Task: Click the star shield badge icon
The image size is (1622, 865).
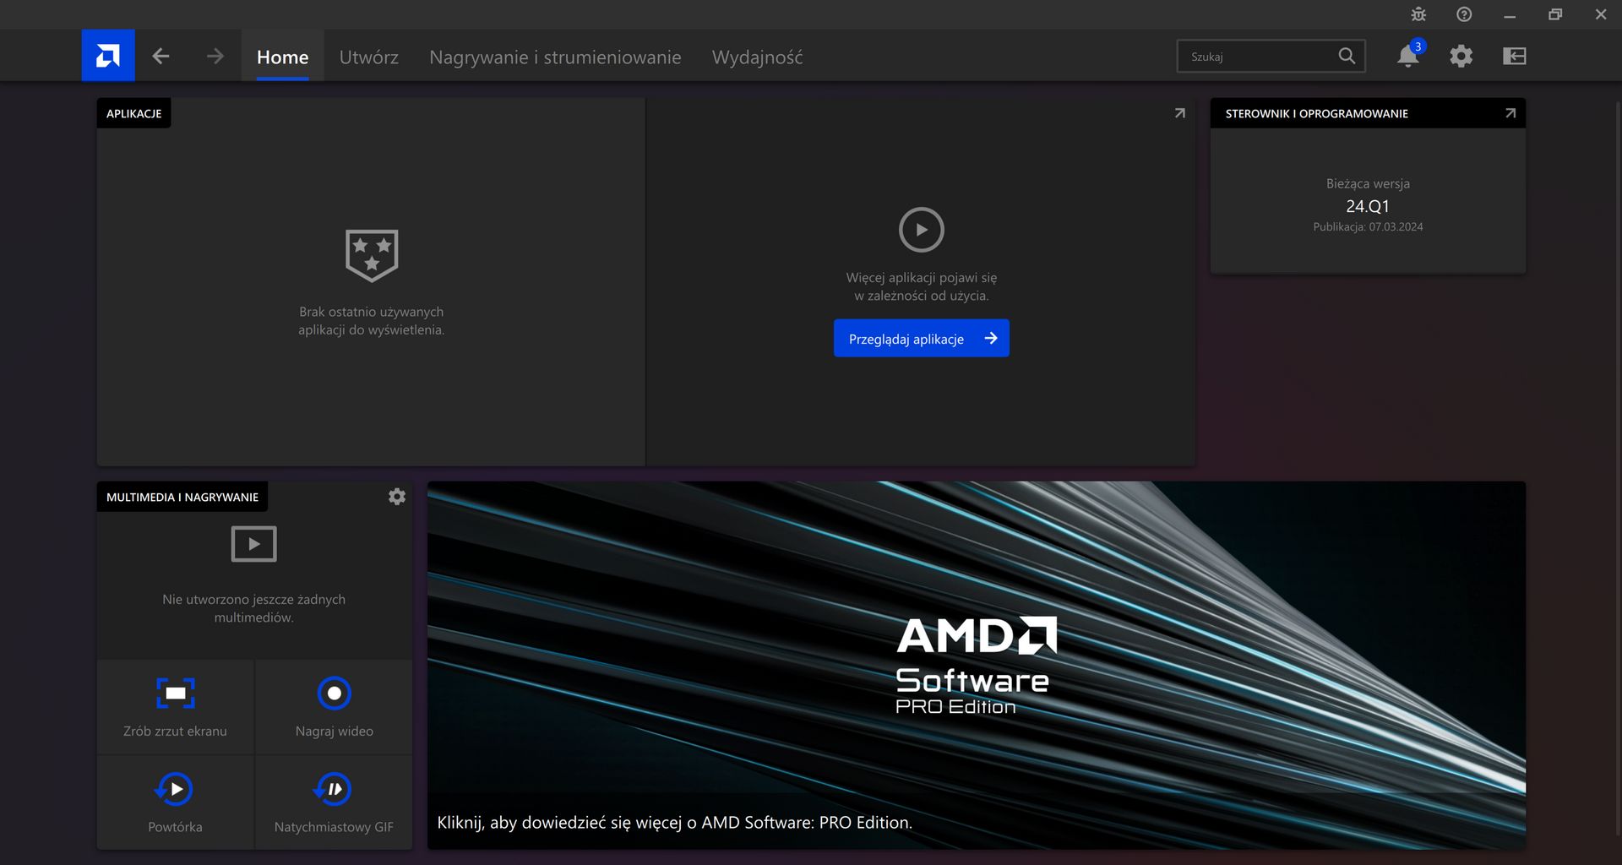Action: coord(372,255)
